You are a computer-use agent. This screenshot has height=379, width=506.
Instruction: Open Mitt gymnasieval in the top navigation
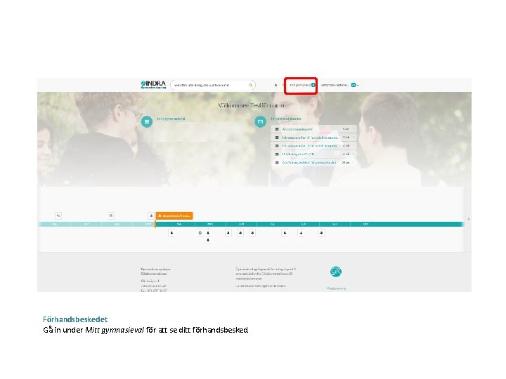(x=302, y=85)
